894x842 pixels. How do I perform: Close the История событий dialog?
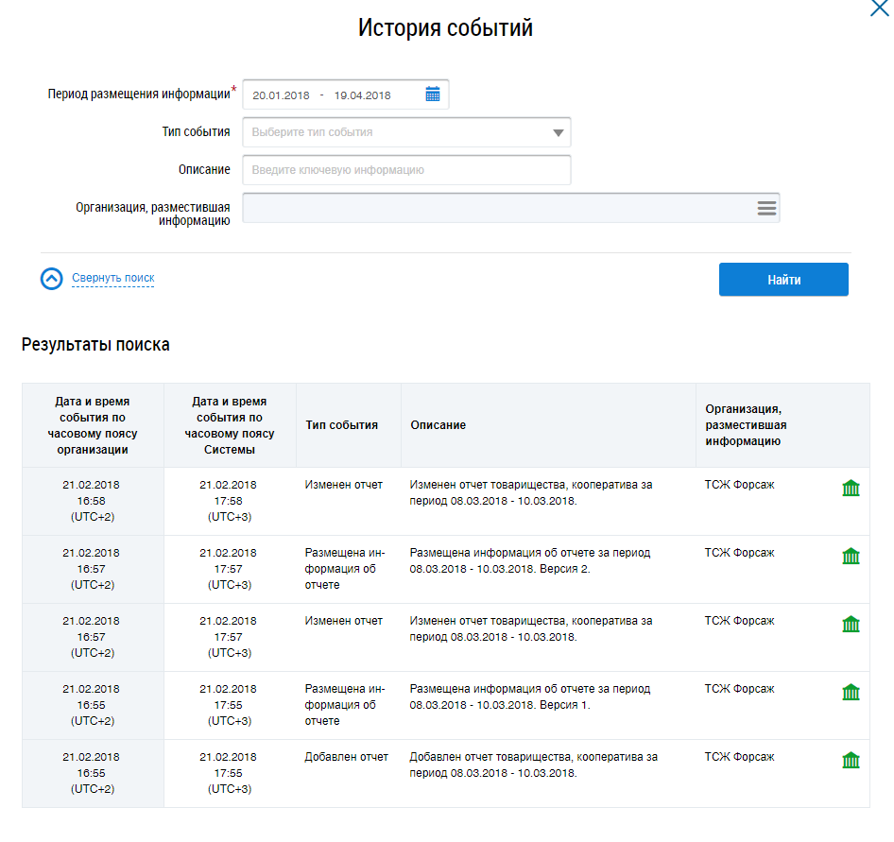[x=879, y=9]
